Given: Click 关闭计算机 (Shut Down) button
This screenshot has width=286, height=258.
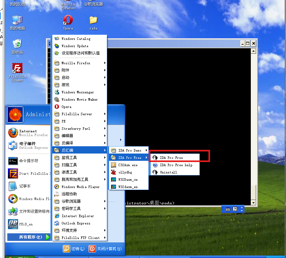Looking at the screenshot, I should pos(105,249).
